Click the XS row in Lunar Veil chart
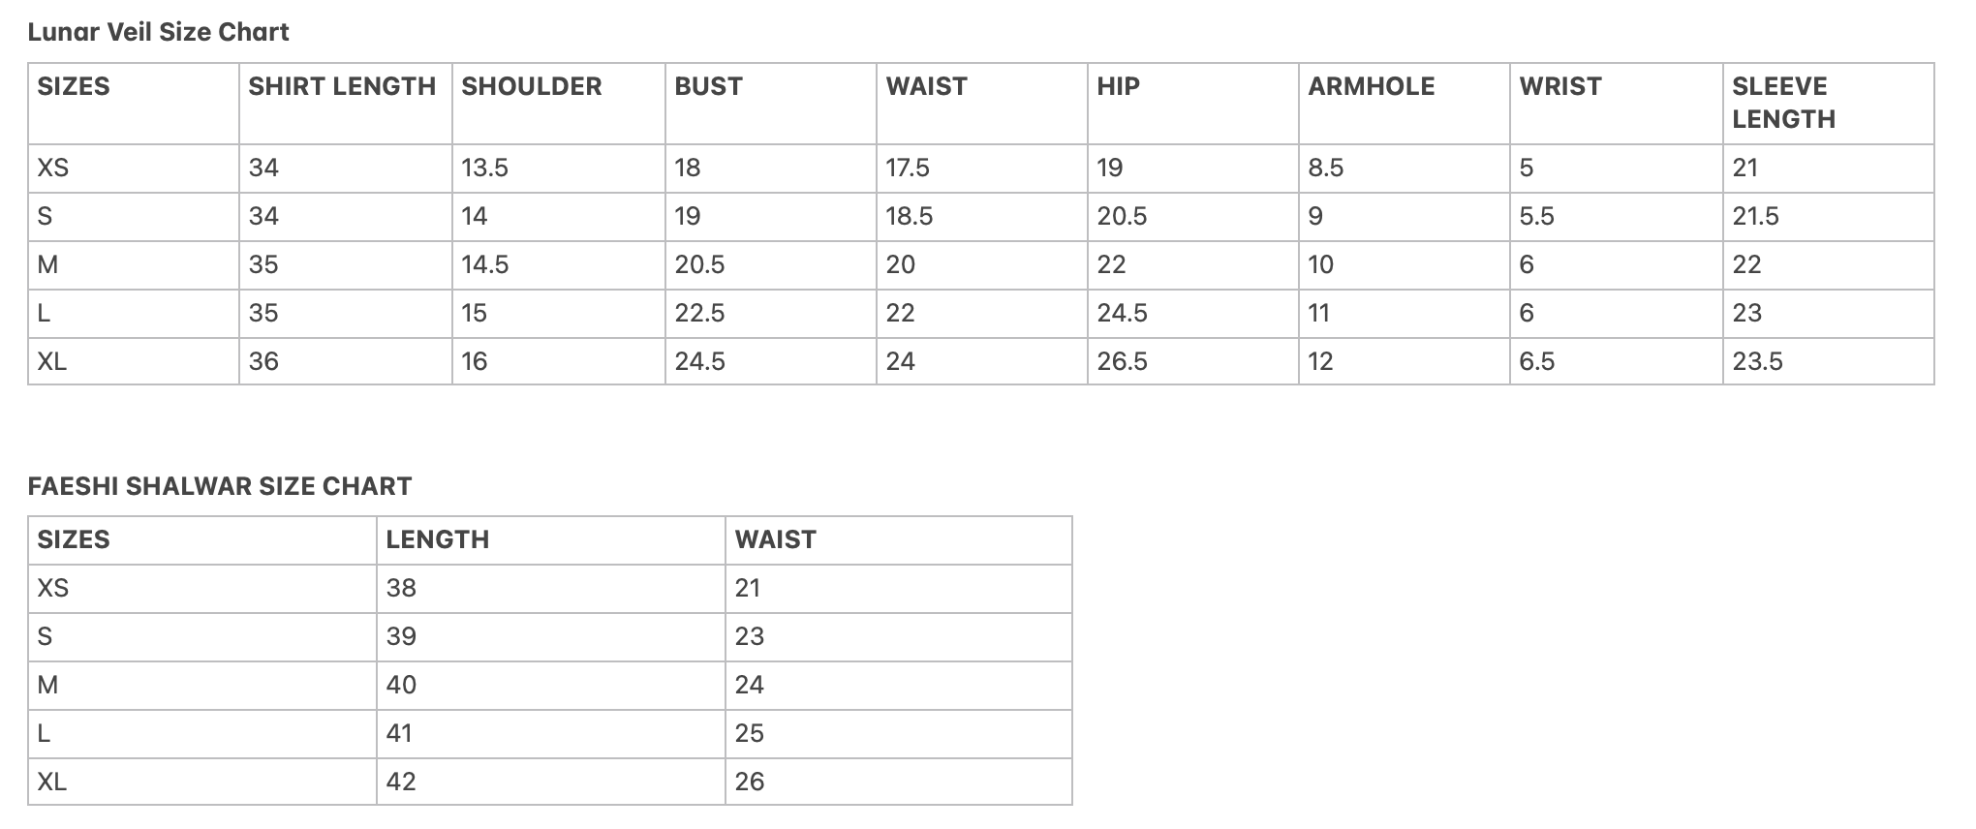 click(980, 169)
